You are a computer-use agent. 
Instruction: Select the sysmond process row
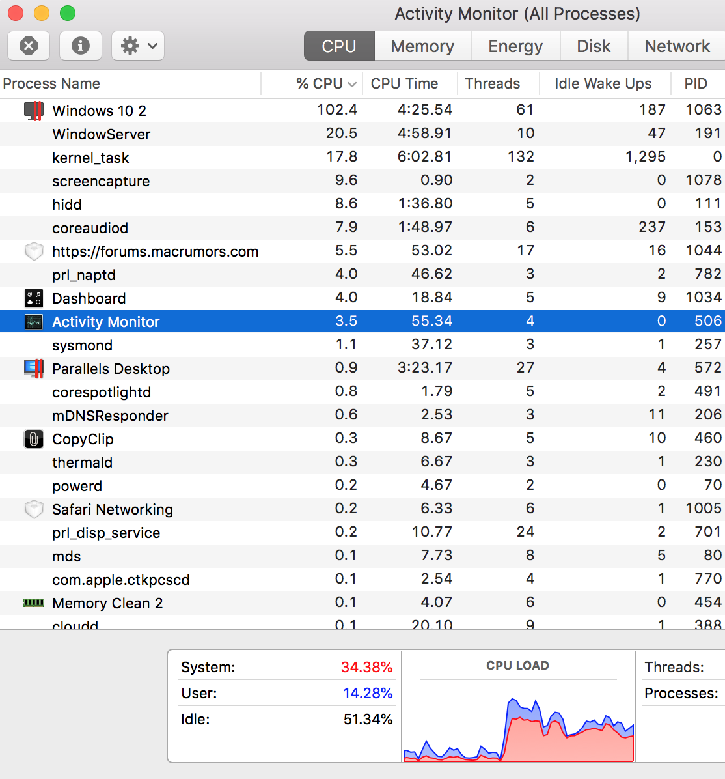(362, 345)
